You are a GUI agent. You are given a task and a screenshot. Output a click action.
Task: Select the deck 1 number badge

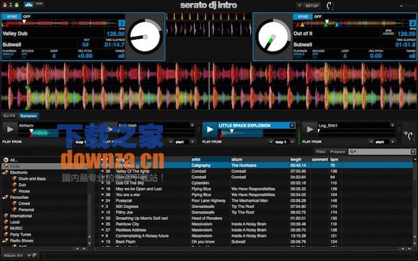pyautogui.click(x=121, y=24)
